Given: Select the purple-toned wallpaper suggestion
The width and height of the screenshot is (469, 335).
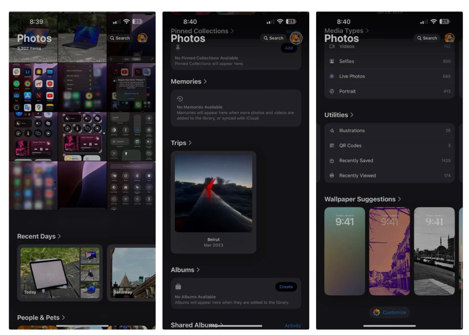Looking at the screenshot, I should [389, 251].
